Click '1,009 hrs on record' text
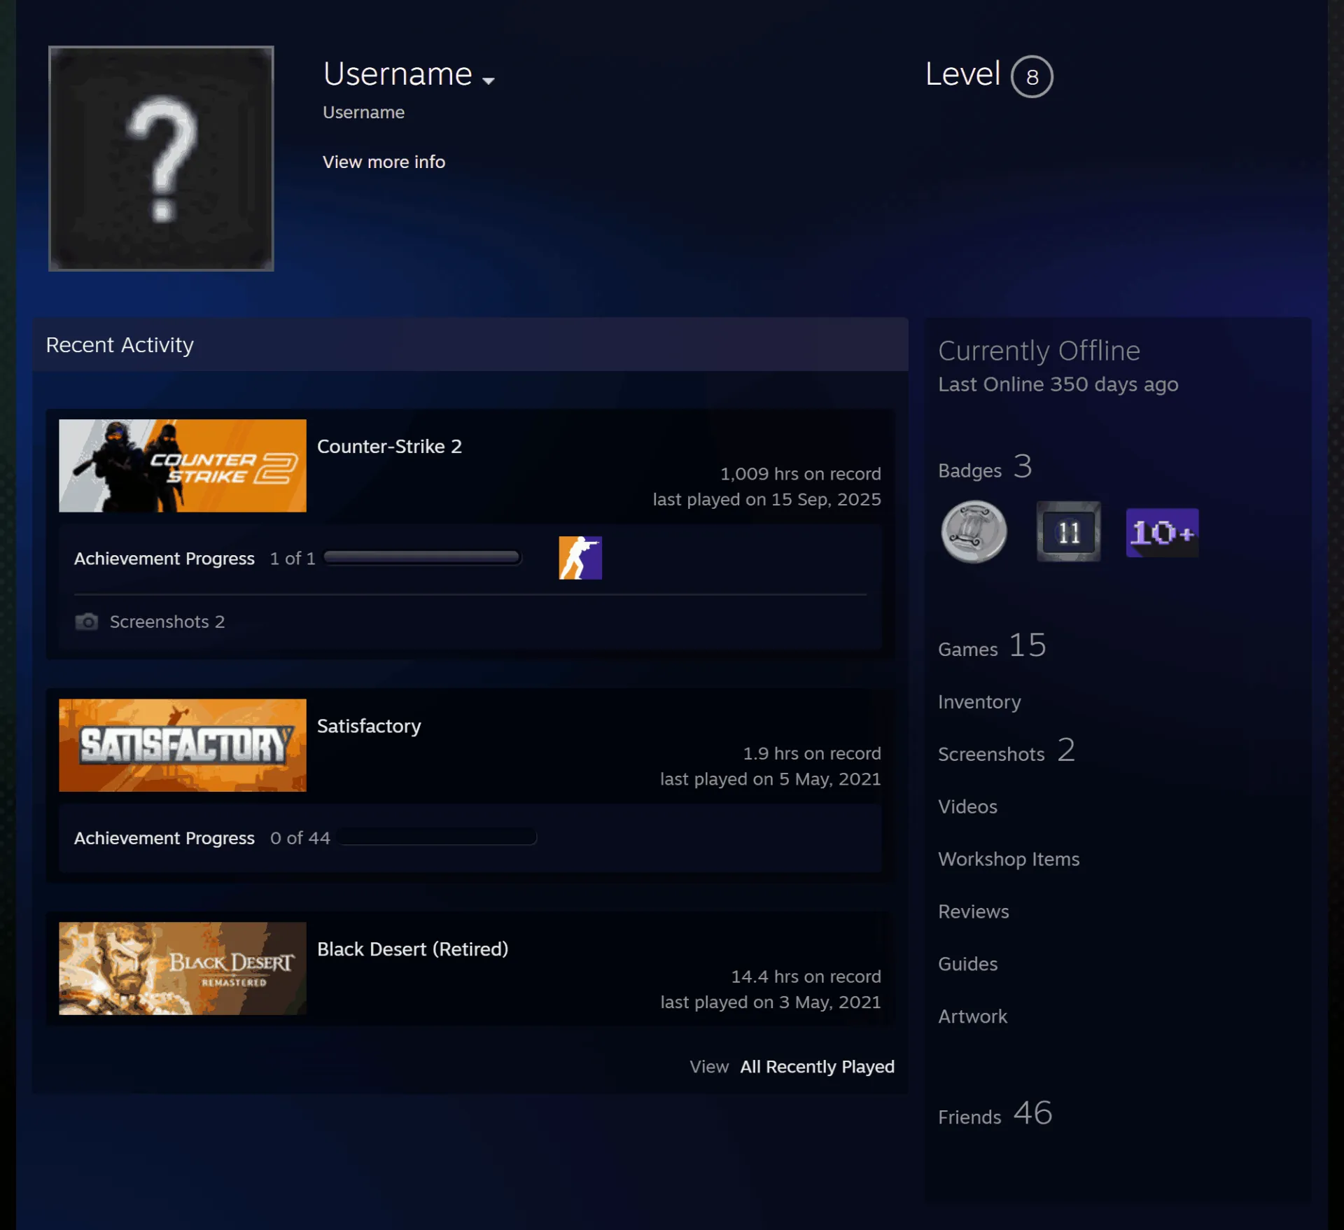Image resolution: width=1344 pixels, height=1230 pixels. point(801,474)
